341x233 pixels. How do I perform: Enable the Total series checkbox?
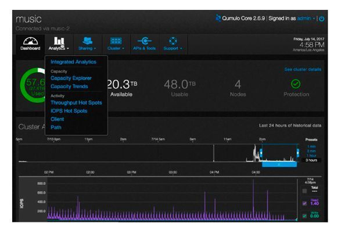[304, 191]
